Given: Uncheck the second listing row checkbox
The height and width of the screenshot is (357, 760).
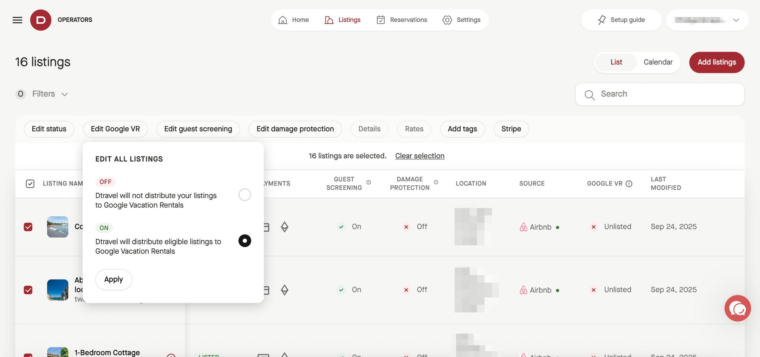Looking at the screenshot, I should click(28, 290).
